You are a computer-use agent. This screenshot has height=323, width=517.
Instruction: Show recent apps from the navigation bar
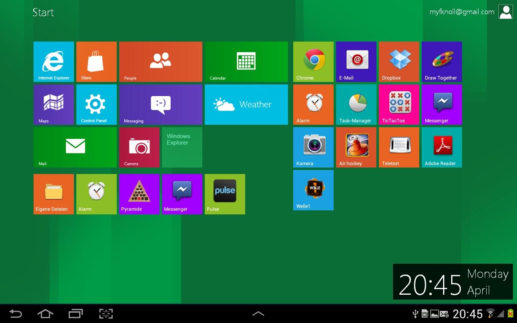click(x=76, y=314)
